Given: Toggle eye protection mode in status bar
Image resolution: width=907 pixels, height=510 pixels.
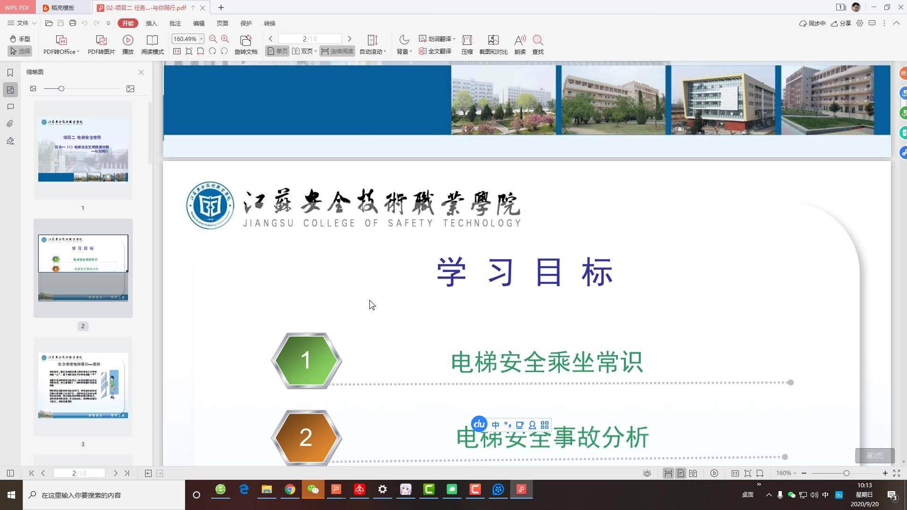Looking at the screenshot, I should (x=647, y=473).
